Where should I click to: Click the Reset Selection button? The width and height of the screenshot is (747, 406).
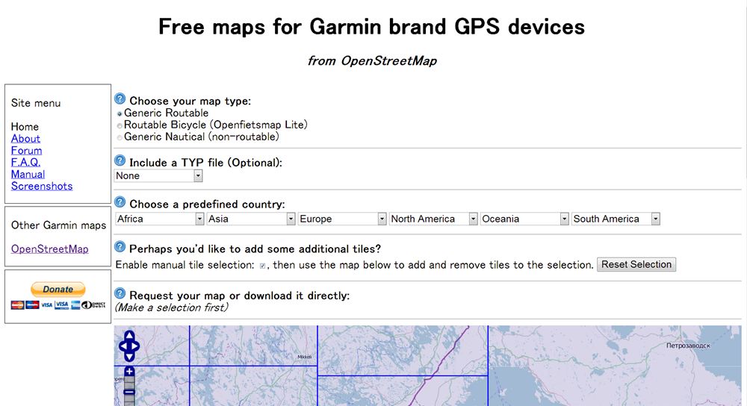pyautogui.click(x=636, y=265)
